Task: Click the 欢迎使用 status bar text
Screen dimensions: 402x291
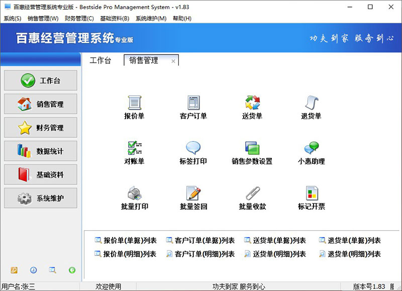Action: pyautogui.click(x=108, y=286)
